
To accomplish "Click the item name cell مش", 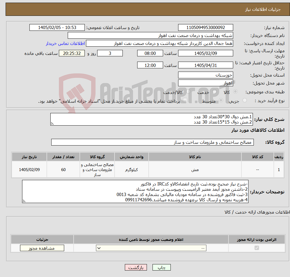I will coord(195,170).
